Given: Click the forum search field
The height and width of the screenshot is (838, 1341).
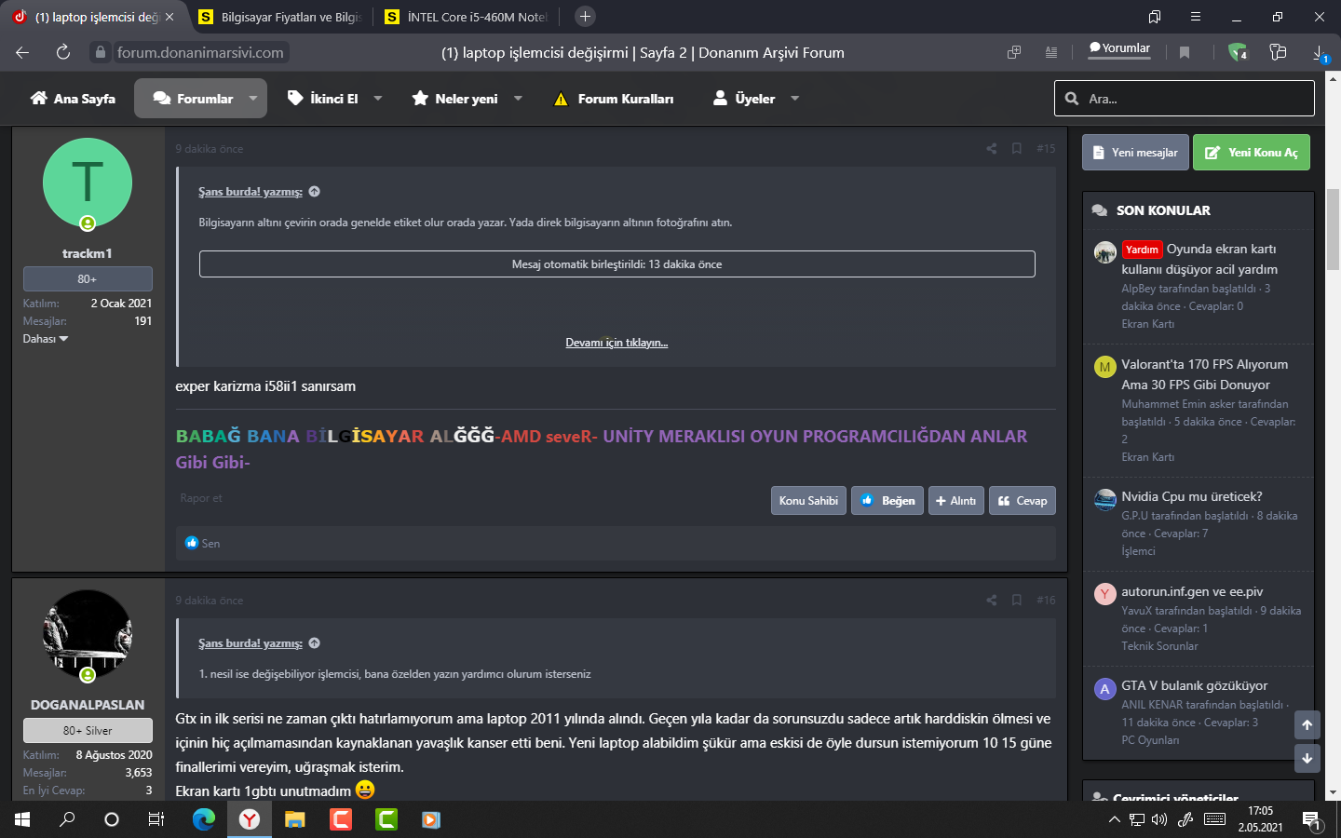Looking at the screenshot, I should click(1185, 99).
